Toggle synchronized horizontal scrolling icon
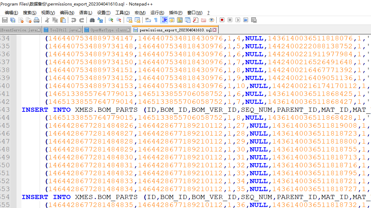Image resolution: width=371 pixels, height=208 pixels. (x=137, y=20)
